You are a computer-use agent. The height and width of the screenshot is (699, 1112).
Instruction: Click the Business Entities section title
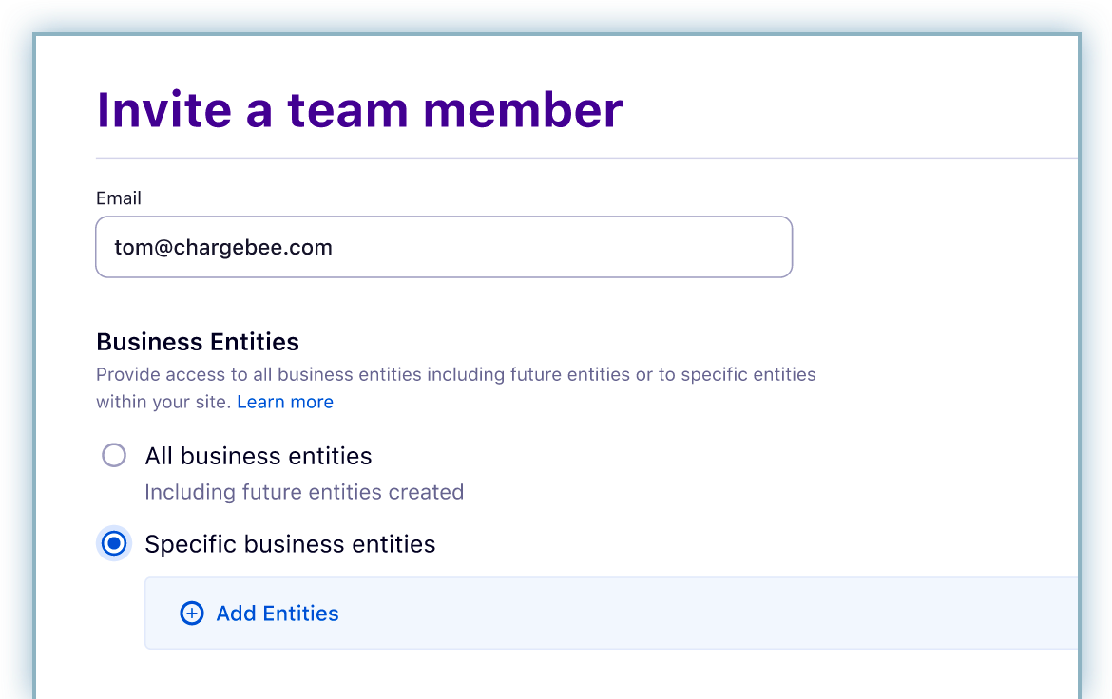pos(197,342)
